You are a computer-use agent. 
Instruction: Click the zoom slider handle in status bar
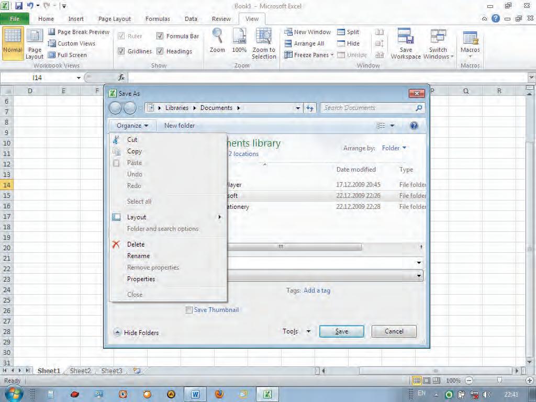pyautogui.click(x=499, y=380)
